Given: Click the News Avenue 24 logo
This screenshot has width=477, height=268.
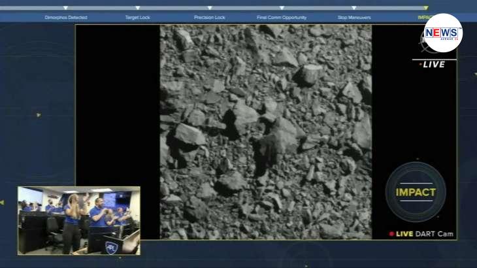Looking at the screenshot, I should tap(442, 33).
